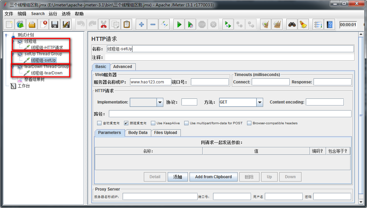This screenshot has height=208, width=367.
Task: Click the 添加 button
Action: [177, 177]
